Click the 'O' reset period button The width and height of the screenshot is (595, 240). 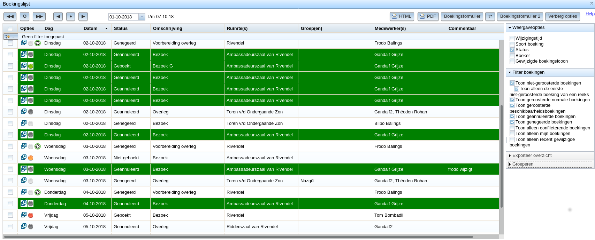(24, 16)
